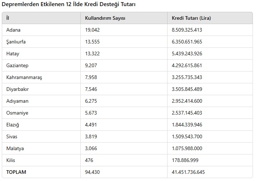Select the Adana row name cell

(14, 30)
